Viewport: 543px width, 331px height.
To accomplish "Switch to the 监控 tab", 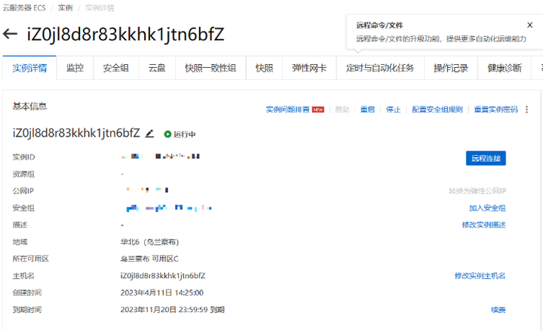I will point(75,68).
